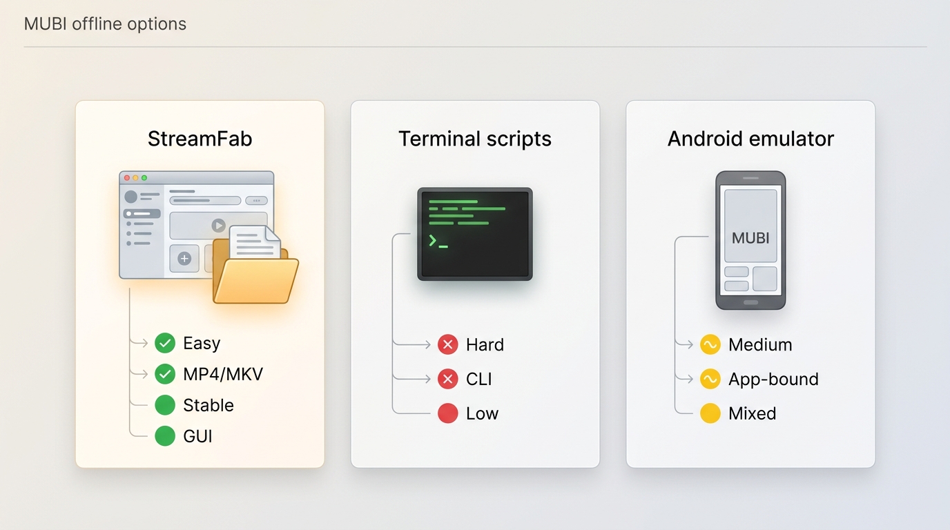This screenshot has height=530, width=950.
Task: Click the play button in StreamFab illustration
Action: point(218,225)
